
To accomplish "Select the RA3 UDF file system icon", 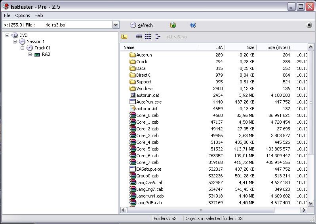I will [x=37, y=55].
